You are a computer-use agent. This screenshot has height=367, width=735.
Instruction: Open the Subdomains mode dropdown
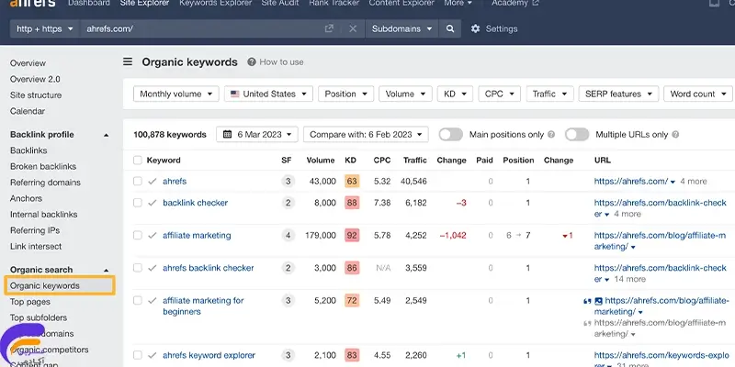[401, 28]
